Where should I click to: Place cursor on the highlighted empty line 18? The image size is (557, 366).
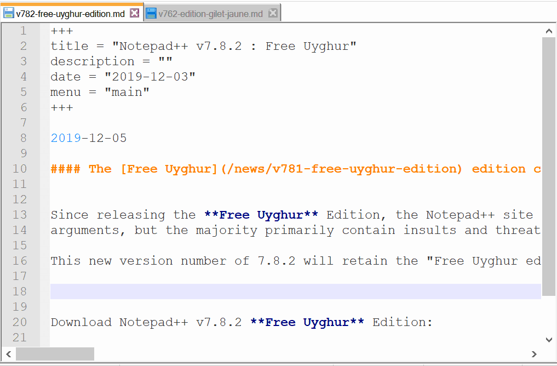point(274,291)
